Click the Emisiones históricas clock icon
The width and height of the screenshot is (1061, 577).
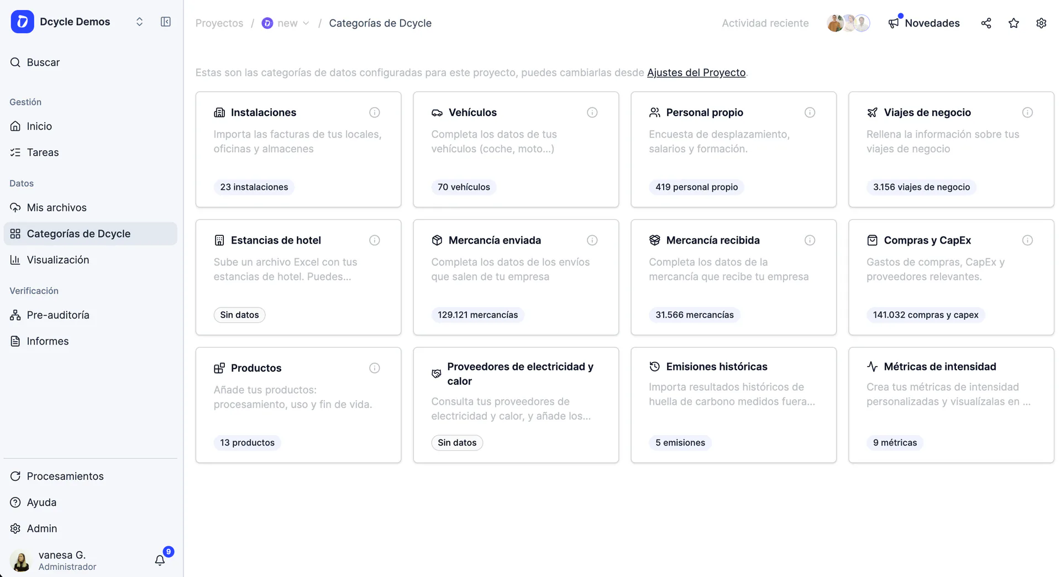(655, 367)
